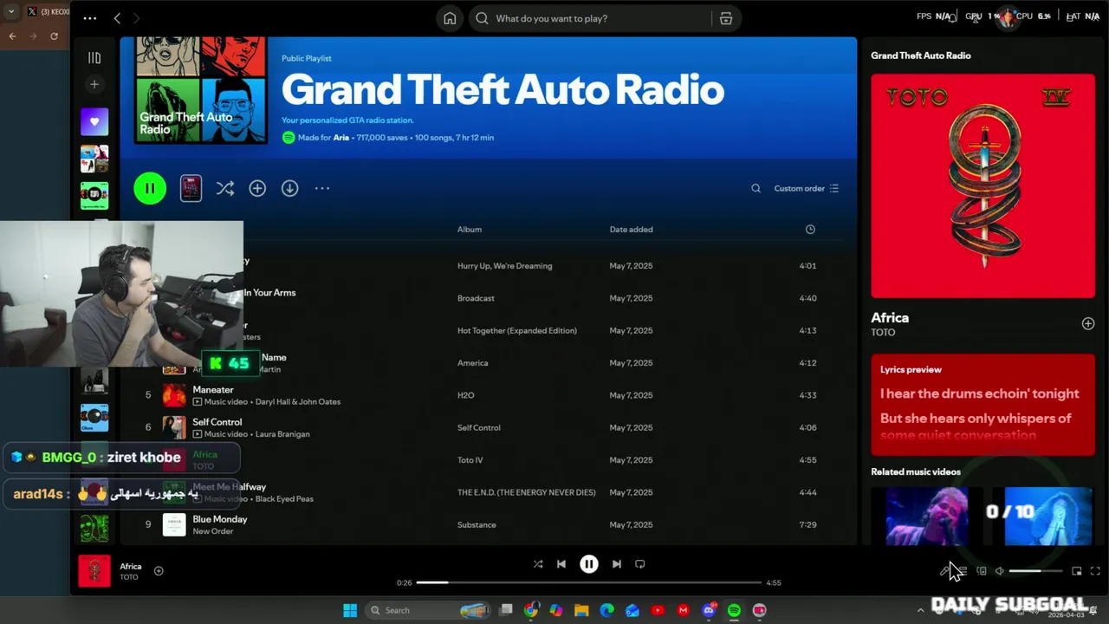Open the artist New Order

pyautogui.click(x=213, y=531)
